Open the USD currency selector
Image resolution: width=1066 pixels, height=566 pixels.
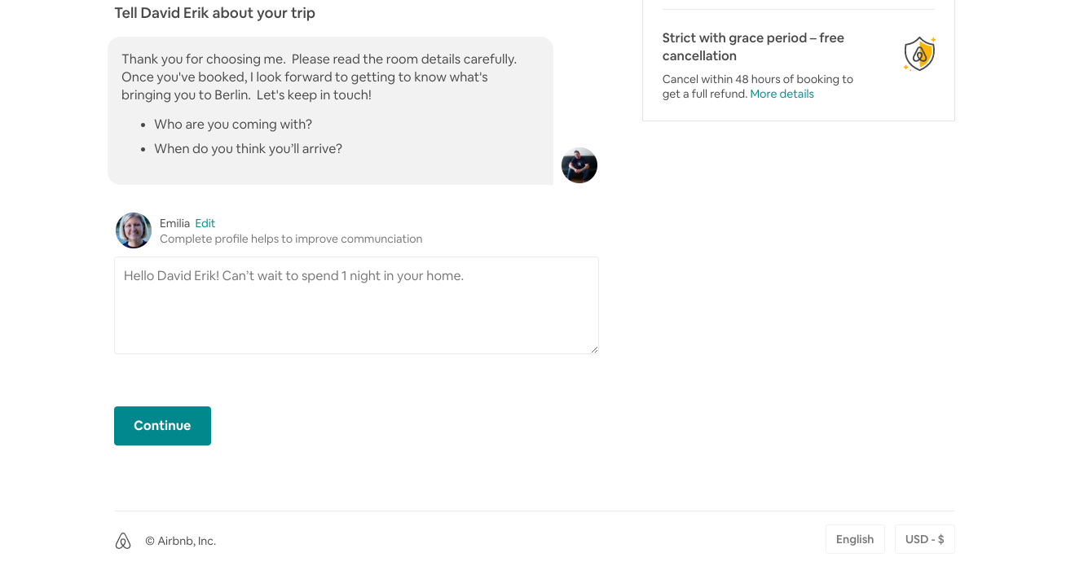(924, 539)
